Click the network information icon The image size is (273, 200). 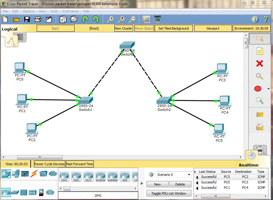coord(255,19)
